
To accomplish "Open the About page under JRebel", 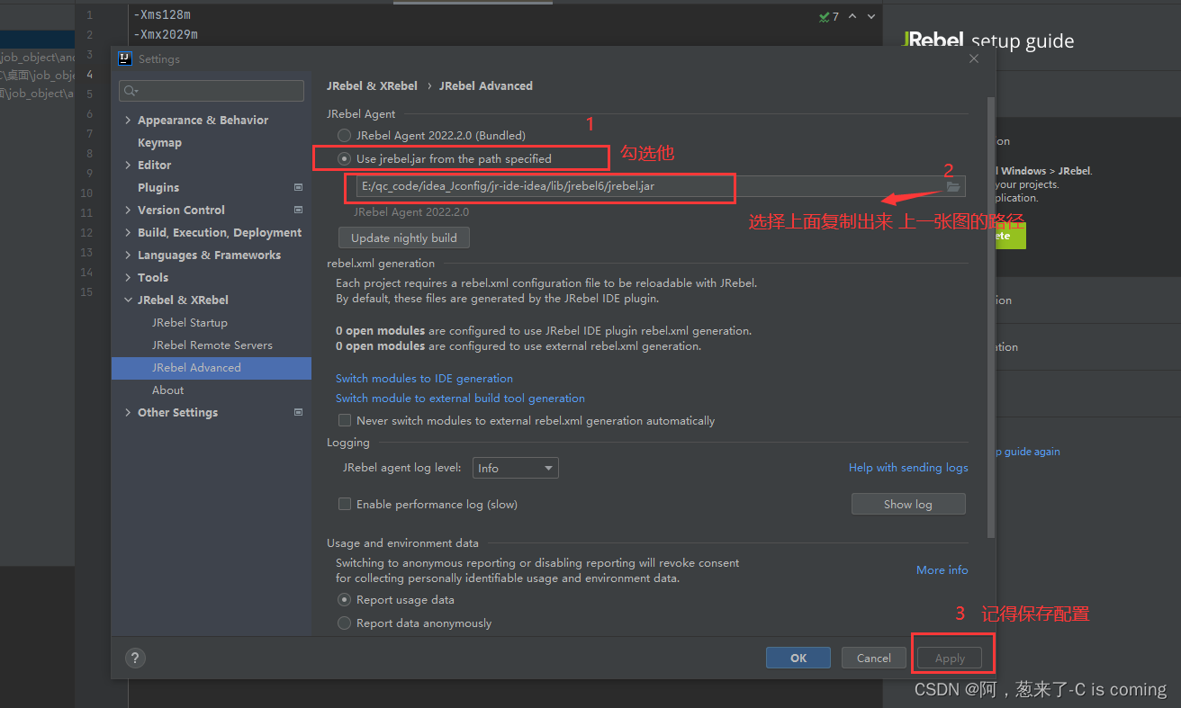I will 167,390.
